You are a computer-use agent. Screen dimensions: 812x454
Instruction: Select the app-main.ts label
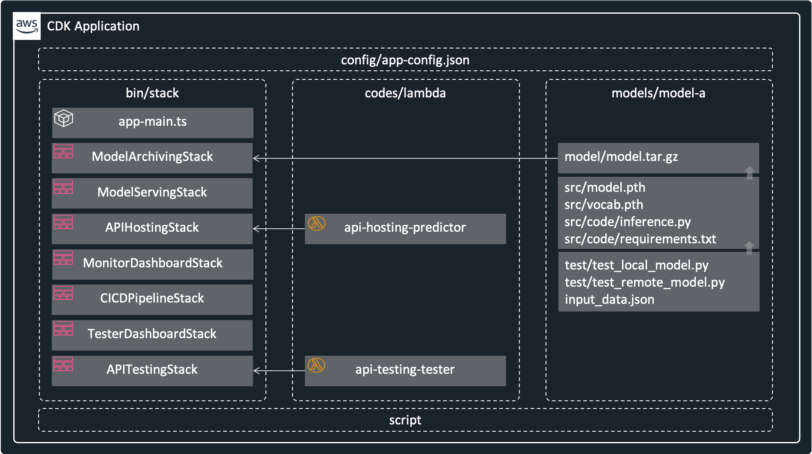click(153, 121)
